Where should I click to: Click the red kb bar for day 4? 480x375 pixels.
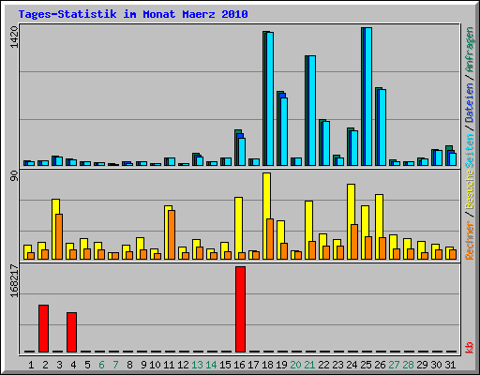(x=71, y=332)
